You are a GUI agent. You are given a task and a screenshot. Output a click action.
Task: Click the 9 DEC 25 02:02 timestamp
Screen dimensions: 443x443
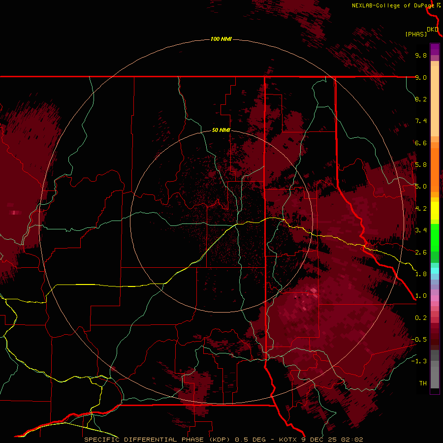[332, 440]
